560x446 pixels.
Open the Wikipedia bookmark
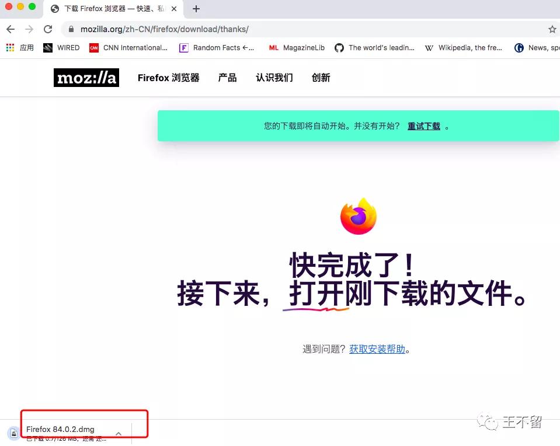click(x=463, y=47)
